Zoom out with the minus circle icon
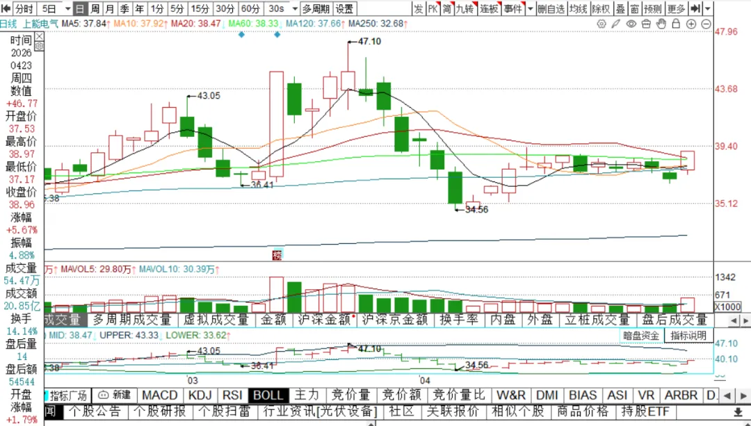 click(x=706, y=24)
